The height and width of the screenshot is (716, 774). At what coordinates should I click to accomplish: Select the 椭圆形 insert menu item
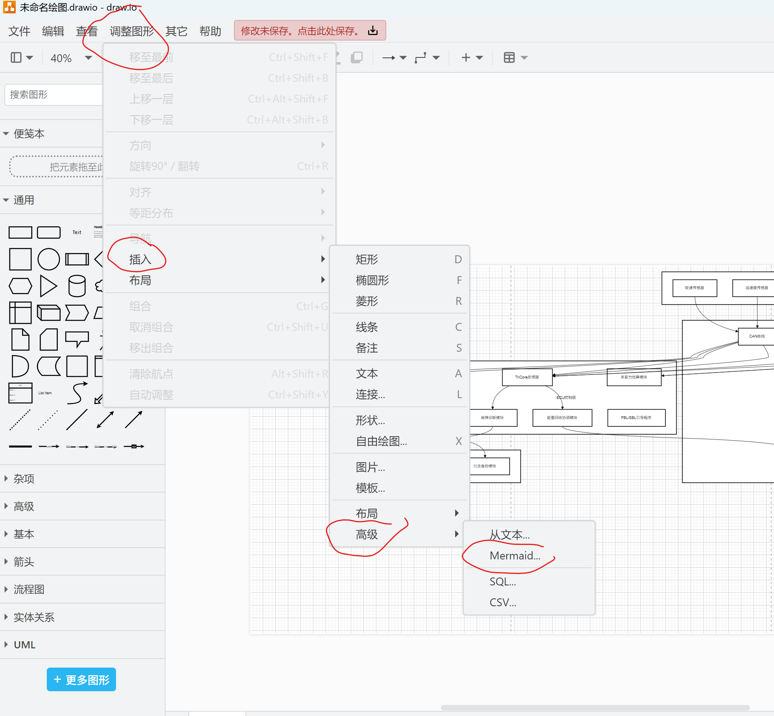pos(372,280)
